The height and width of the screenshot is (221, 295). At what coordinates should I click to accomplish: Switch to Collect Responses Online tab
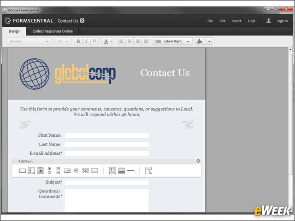tap(53, 31)
